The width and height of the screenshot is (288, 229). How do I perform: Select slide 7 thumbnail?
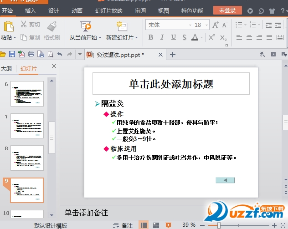[27, 126]
